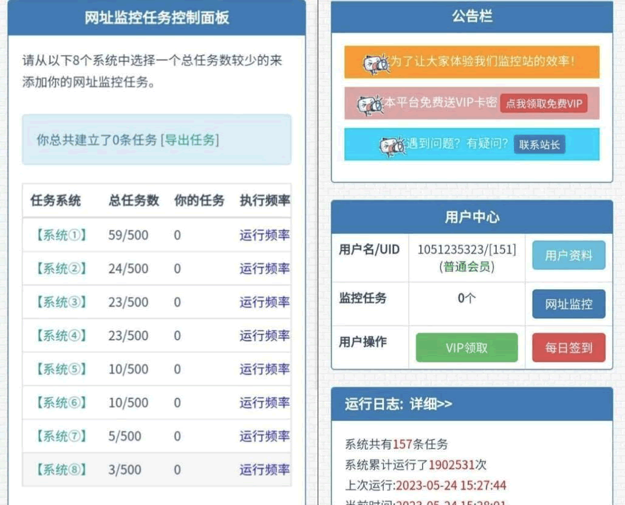Click 点我领取免费VIP button
Image resolution: width=625 pixels, height=505 pixels.
(544, 103)
